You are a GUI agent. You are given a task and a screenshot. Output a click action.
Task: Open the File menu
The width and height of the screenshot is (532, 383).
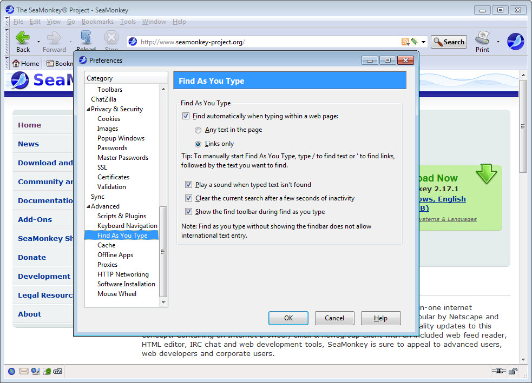pos(18,22)
